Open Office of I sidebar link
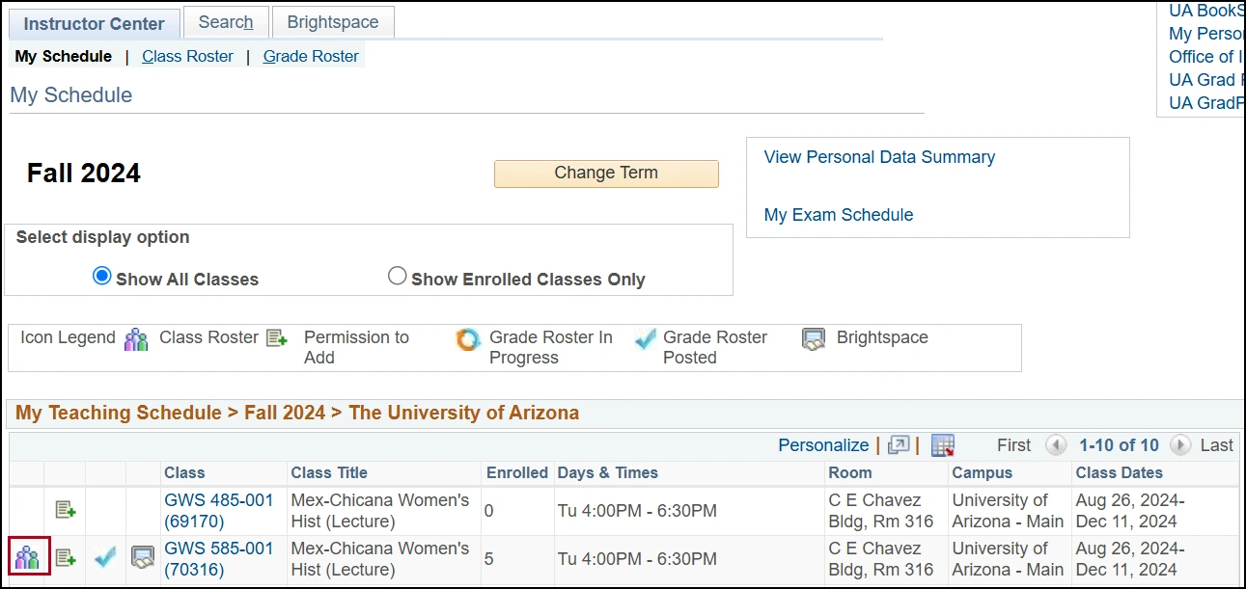Image resolution: width=1246 pixels, height=589 pixels. pyautogui.click(x=1206, y=57)
